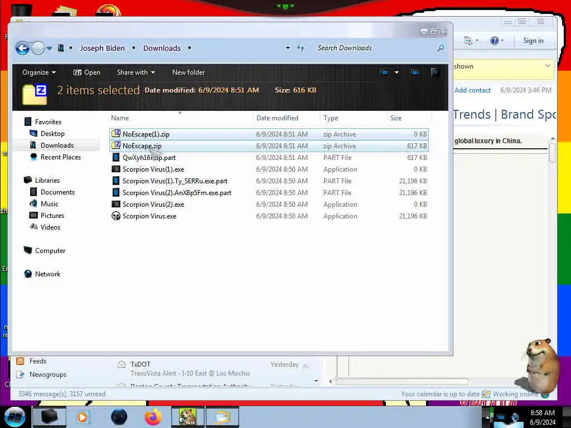The image size is (571, 428).
Task: Click the large zip folder icon in details pane
Action: (35, 94)
